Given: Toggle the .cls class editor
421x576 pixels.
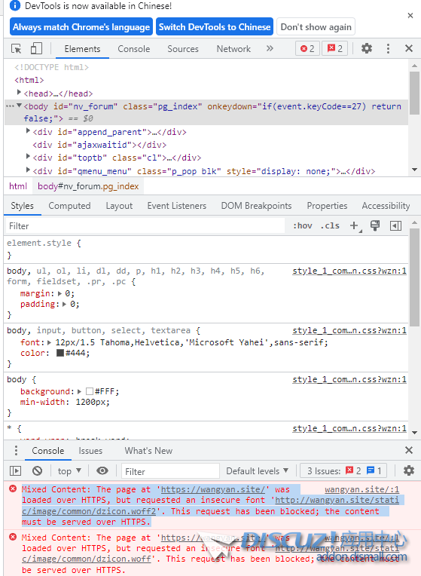Looking at the screenshot, I should (x=330, y=225).
